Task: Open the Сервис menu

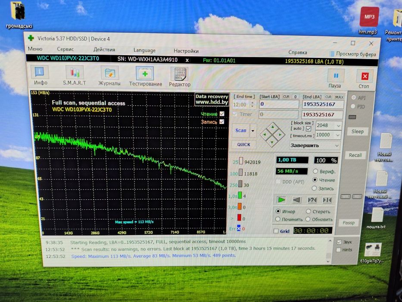Action: [x=65, y=49]
